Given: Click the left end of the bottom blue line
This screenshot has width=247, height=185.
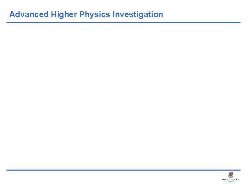Looking at the screenshot, I should point(8,170).
